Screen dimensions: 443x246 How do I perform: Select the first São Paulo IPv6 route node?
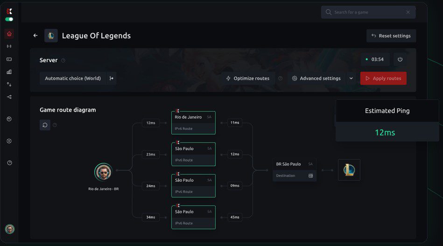pyautogui.click(x=193, y=154)
